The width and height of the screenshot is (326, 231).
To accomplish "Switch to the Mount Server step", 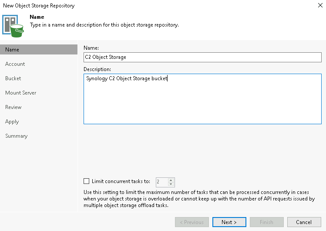I will click(21, 92).
